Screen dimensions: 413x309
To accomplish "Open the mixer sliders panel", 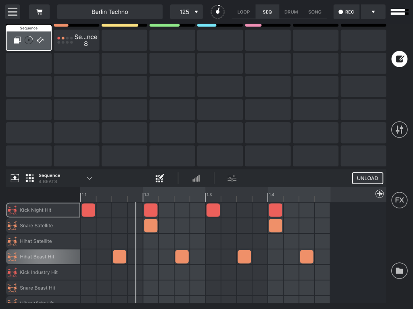I will coord(399,130).
